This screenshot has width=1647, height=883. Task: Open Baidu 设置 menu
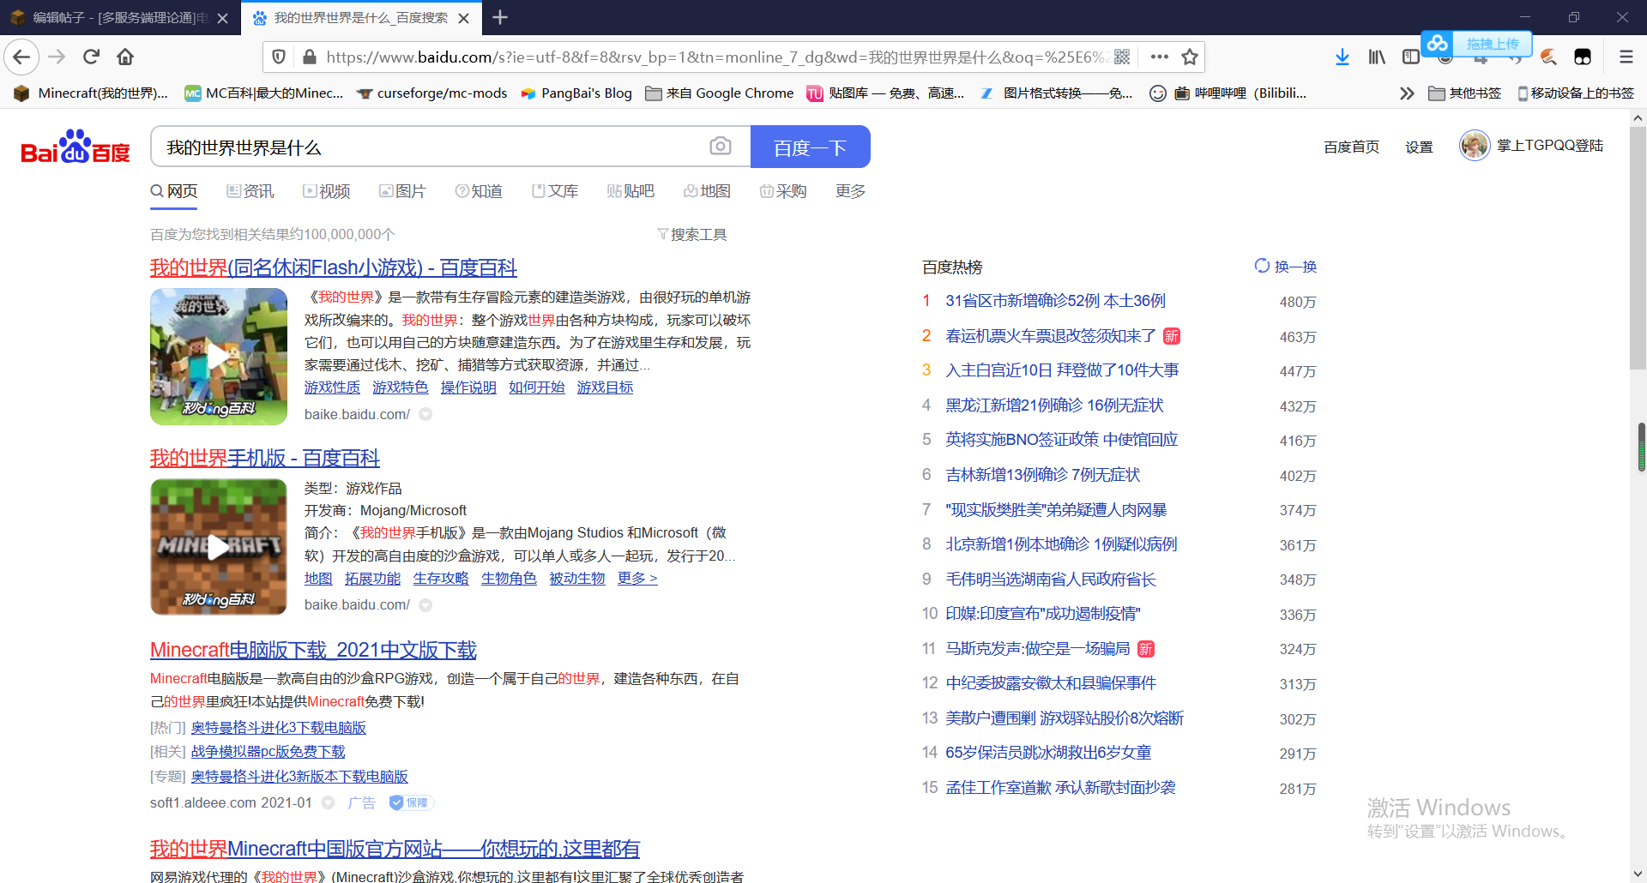click(1419, 147)
